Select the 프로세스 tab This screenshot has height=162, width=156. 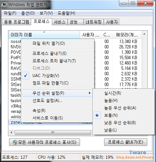[x=42, y=22]
